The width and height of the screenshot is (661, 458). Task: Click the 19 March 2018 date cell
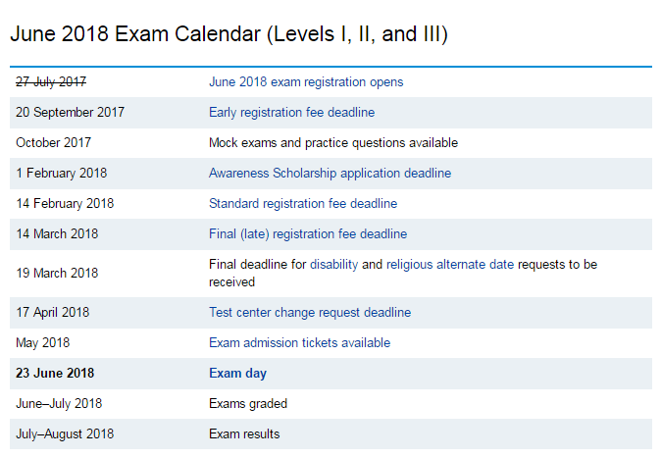(x=57, y=273)
